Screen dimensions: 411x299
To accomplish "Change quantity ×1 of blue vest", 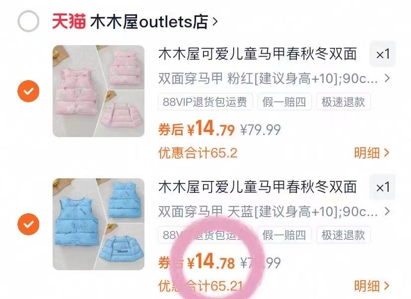I will pos(382,187).
